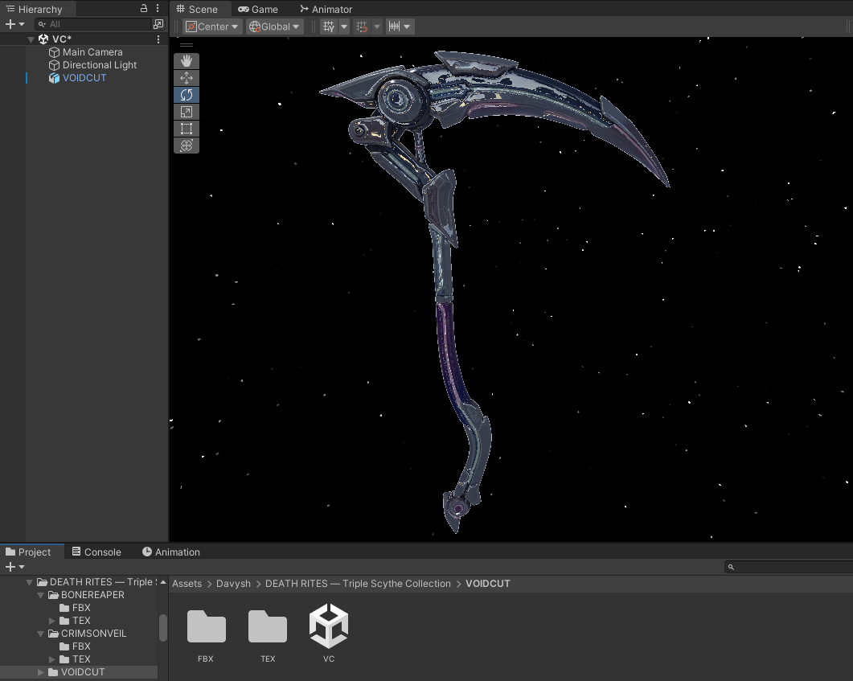Collapse the DEATH RITES folder tree

tap(30, 582)
